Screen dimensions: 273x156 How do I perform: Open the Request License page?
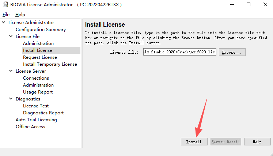coord(40,57)
